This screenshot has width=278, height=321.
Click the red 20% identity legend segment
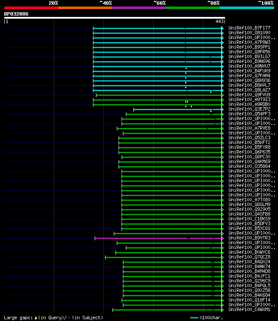(x=31, y=8)
